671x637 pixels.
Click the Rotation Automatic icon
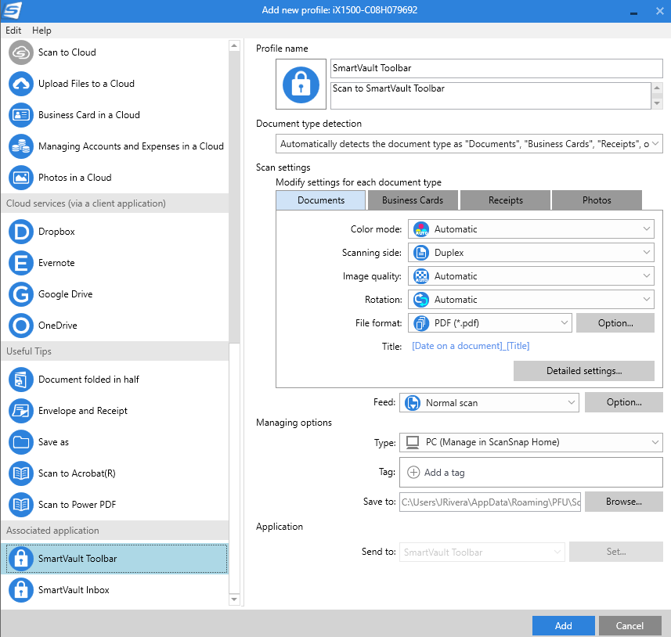point(421,300)
